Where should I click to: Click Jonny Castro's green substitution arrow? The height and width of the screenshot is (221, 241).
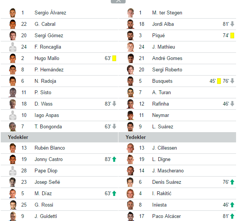coord(114,159)
